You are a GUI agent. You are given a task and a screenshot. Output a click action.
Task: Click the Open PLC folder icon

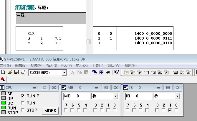coord(10,72)
